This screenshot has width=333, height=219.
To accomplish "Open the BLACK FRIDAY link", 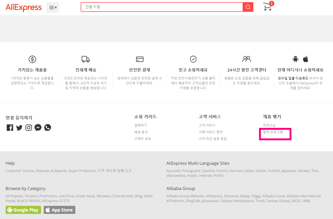I will (x=28, y=201).
